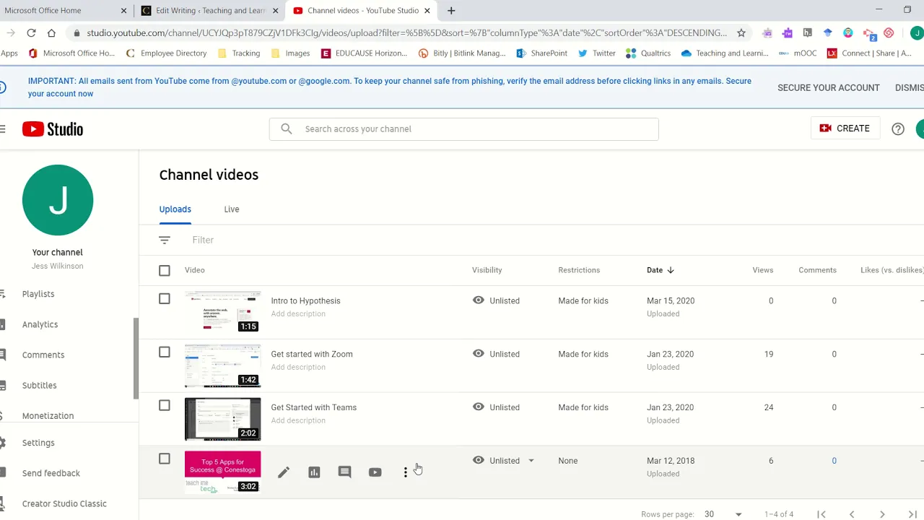
Task: Click visibility eye for Get started with Zoom
Action: 479,353
